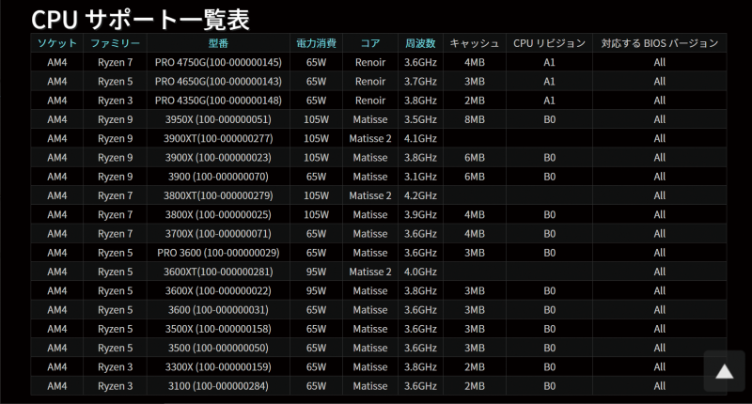Click 6MB cache in the 3900X row
752x404 pixels.
point(475,158)
